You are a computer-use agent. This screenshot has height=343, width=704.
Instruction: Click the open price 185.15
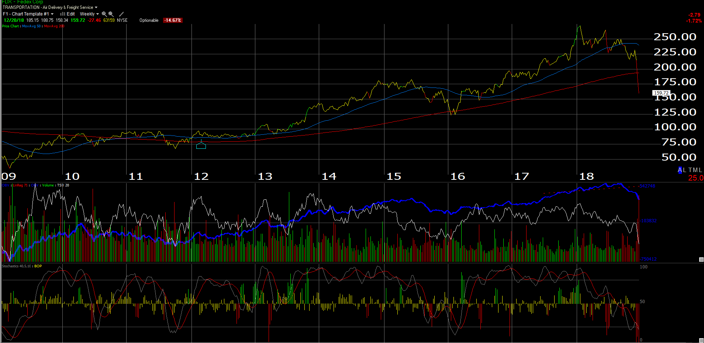point(32,20)
